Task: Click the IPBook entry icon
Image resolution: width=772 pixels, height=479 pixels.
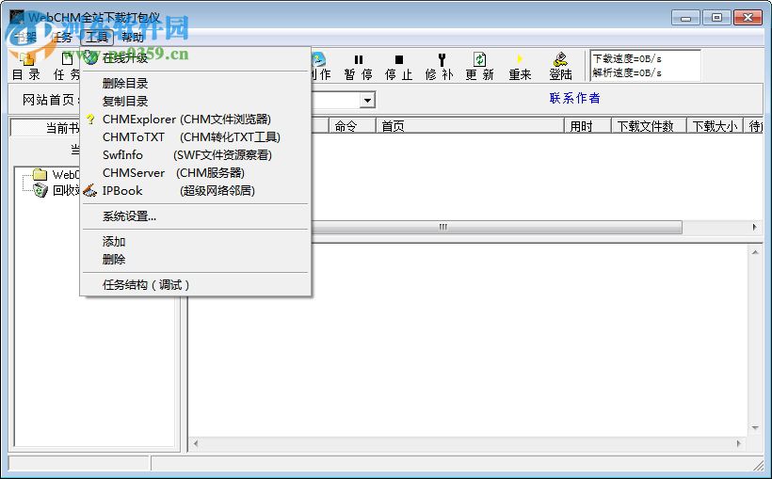Action: click(x=90, y=190)
